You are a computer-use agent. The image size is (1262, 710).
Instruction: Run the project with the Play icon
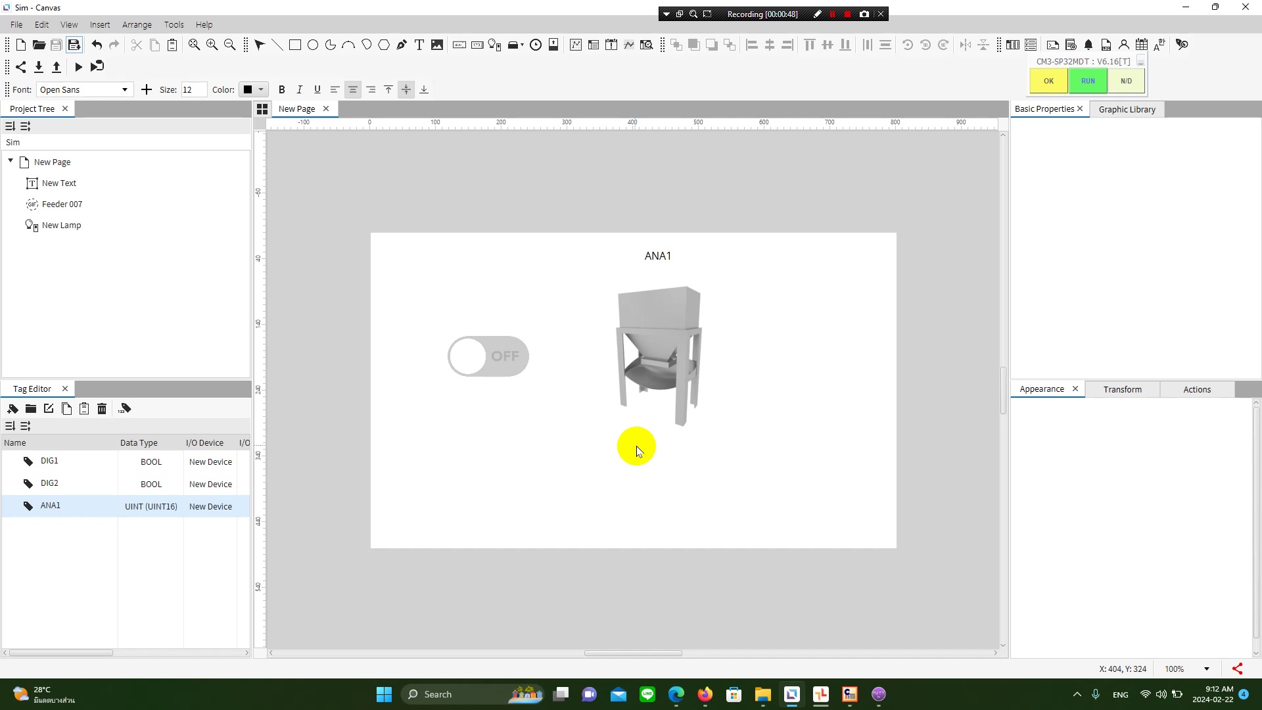coord(78,66)
